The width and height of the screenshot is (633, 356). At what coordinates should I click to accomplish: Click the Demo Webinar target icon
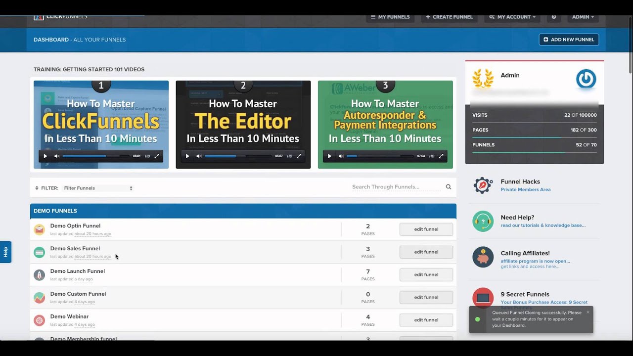(39, 320)
